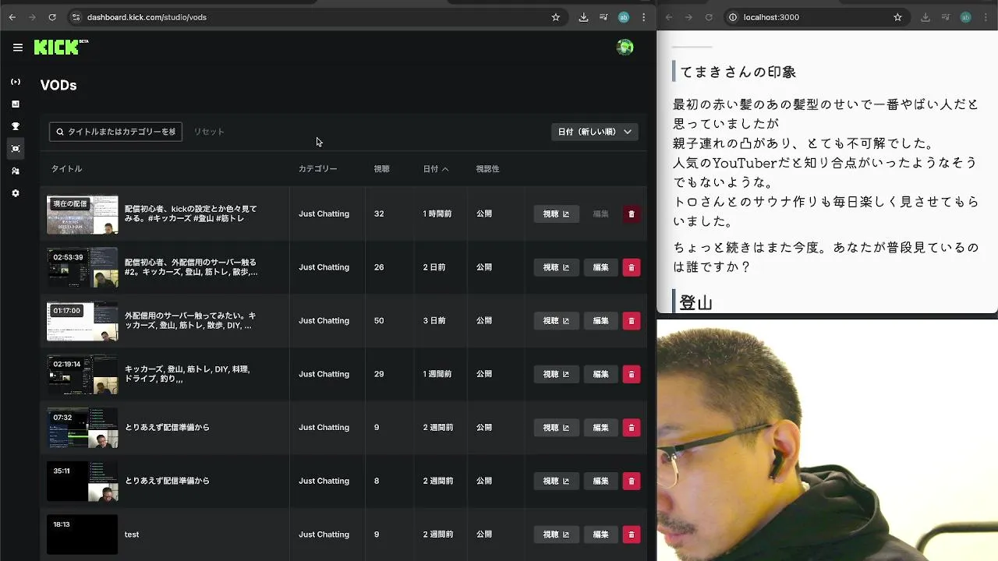
Task: Reload the Kick dashboard page
Action: coord(52,17)
